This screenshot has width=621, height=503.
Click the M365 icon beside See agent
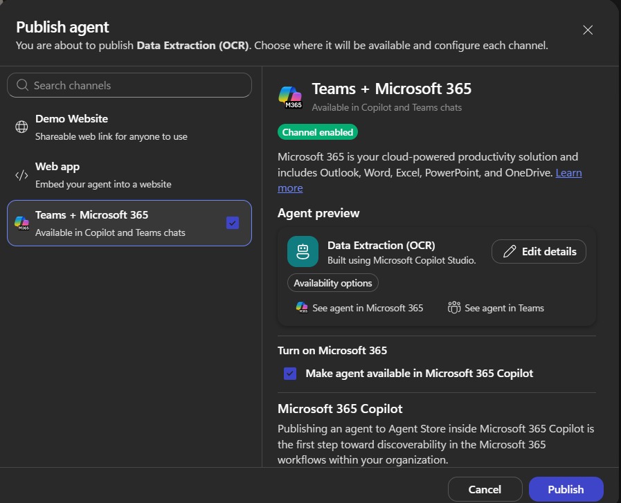302,307
